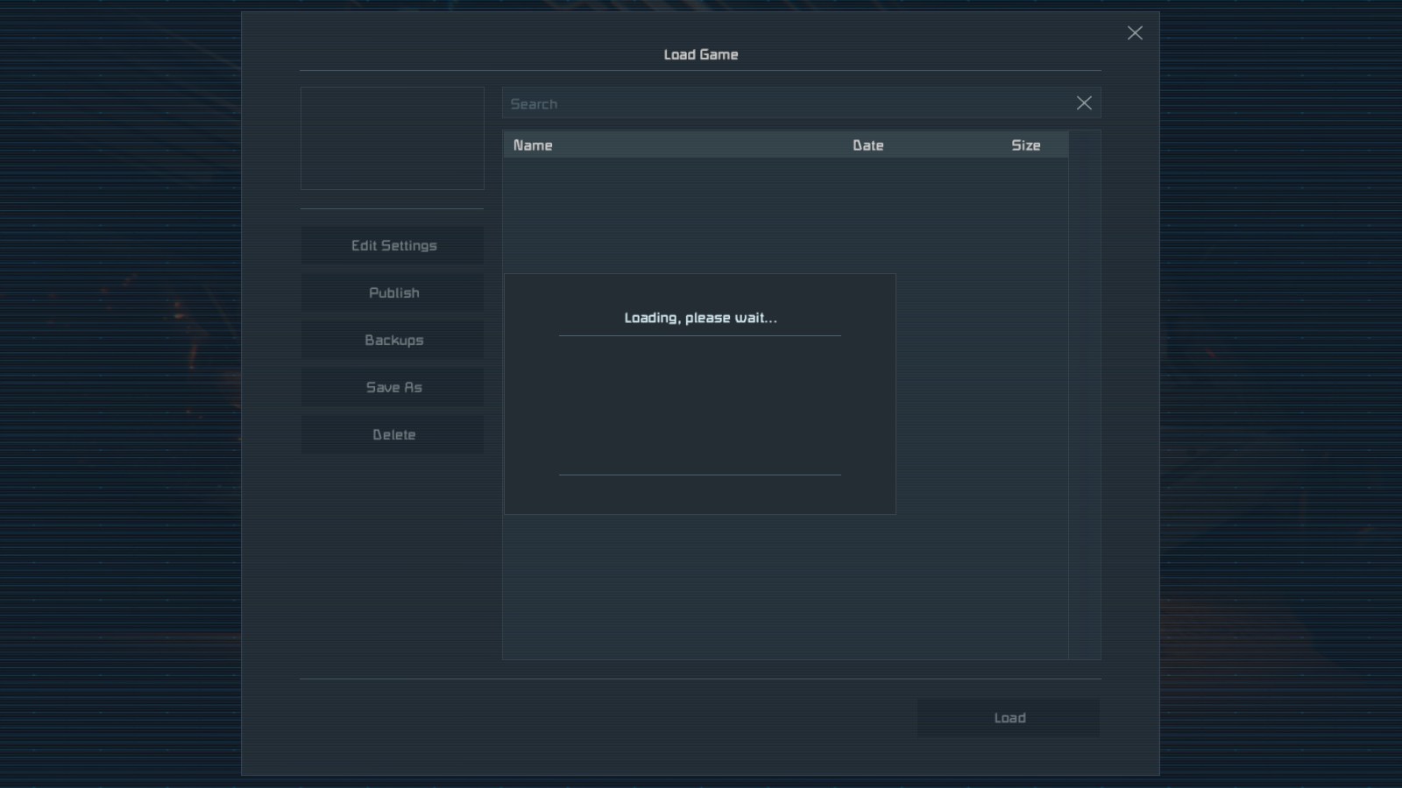
Task: Choose Save As in the sidebar
Action: (393, 388)
